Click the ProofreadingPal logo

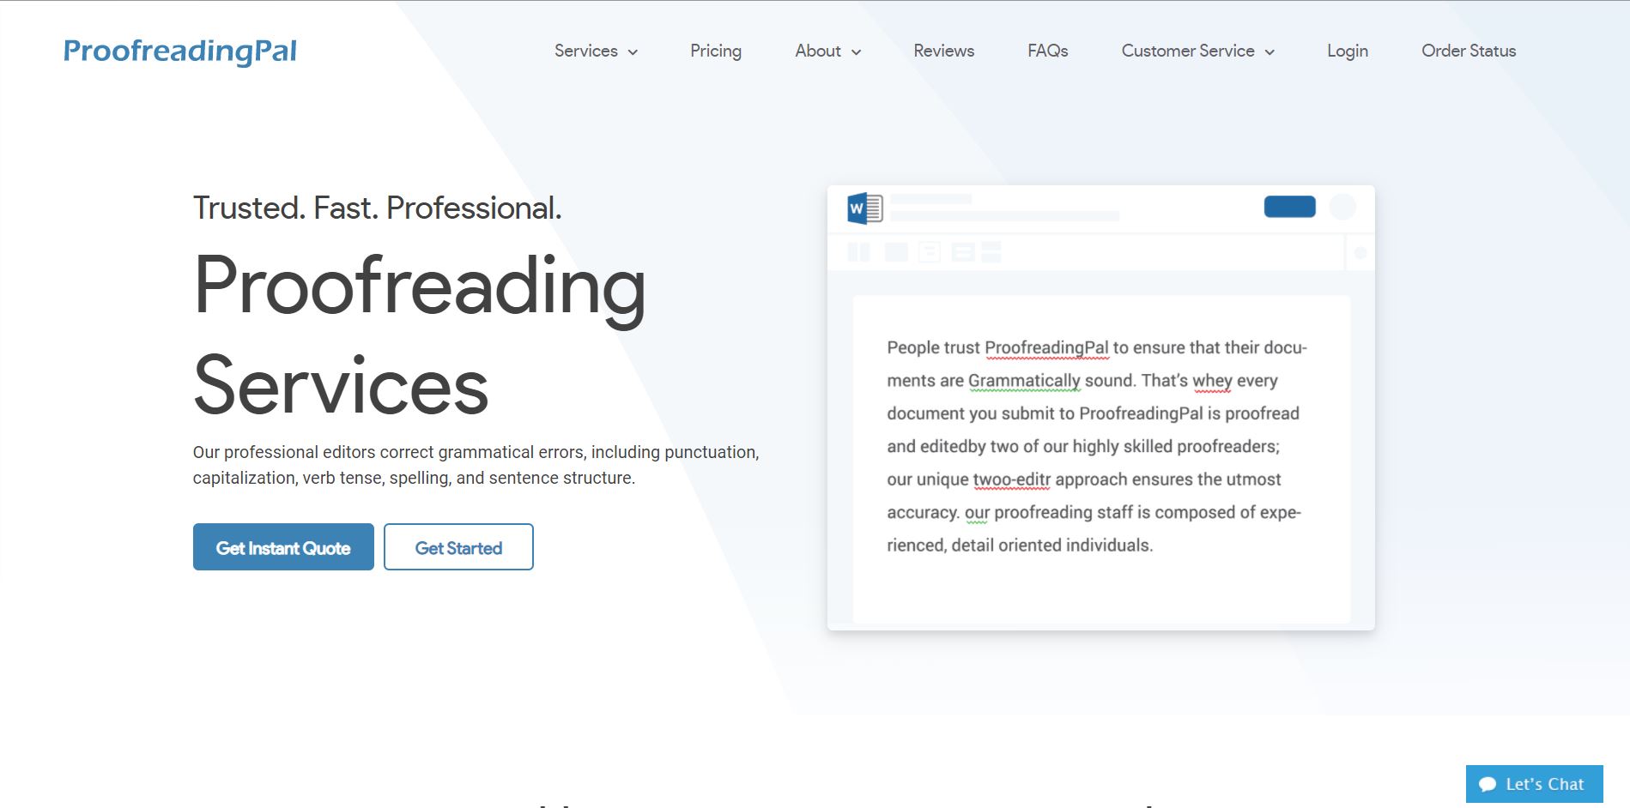(180, 51)
